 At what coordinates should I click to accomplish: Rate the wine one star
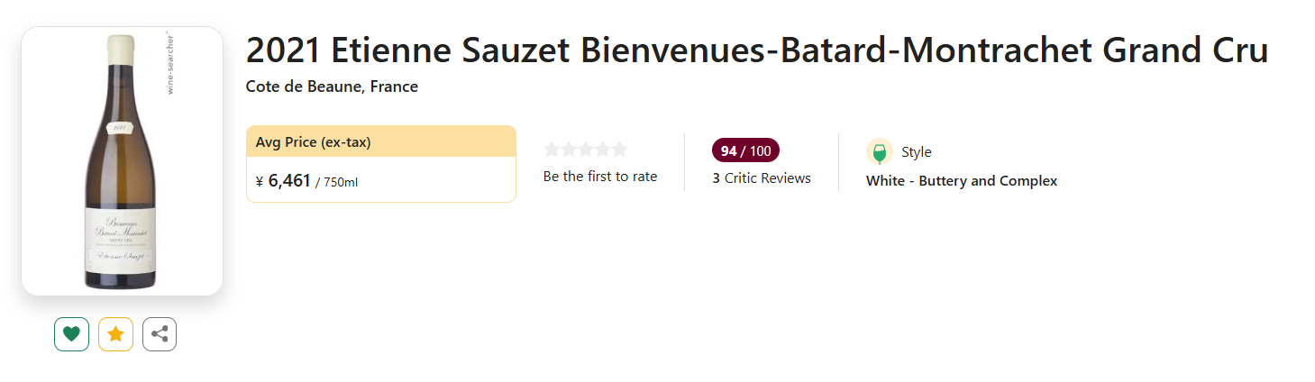click(x=552, y=150)
